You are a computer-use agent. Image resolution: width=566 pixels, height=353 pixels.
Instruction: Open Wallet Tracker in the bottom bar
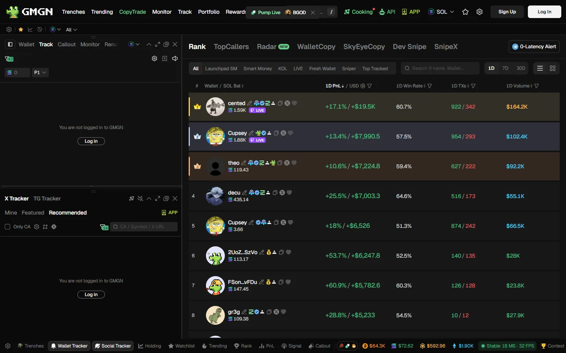point(69,346)
